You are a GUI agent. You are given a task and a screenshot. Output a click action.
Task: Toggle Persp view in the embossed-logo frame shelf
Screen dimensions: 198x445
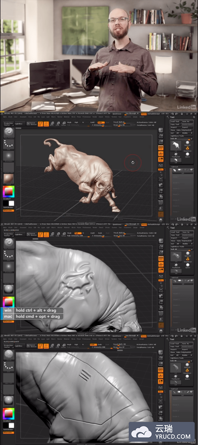tap(161, 258)
